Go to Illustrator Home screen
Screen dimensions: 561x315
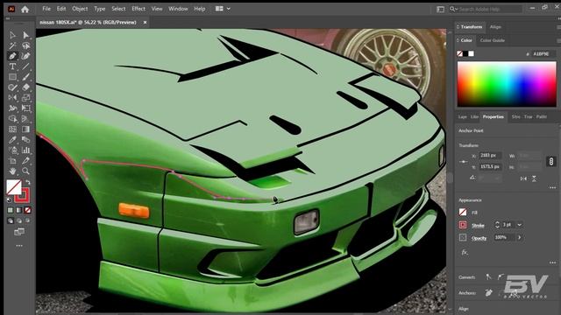pos(25,10)
